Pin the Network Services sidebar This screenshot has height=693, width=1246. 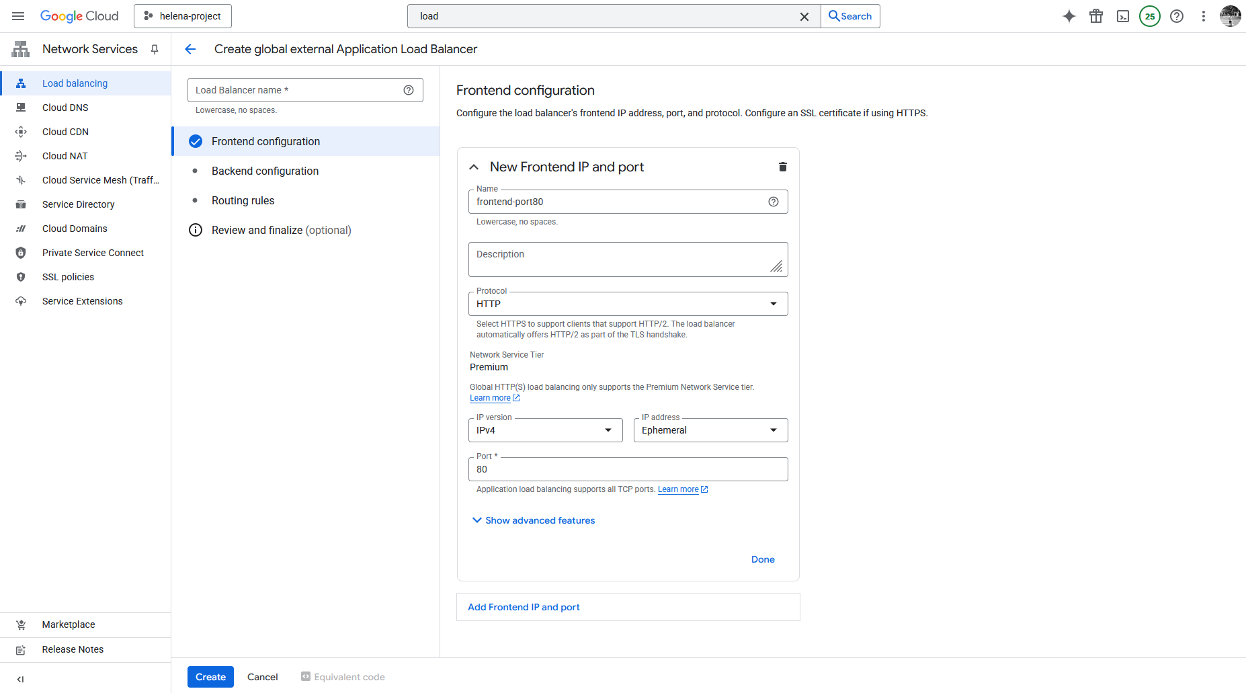coord(155,49)
